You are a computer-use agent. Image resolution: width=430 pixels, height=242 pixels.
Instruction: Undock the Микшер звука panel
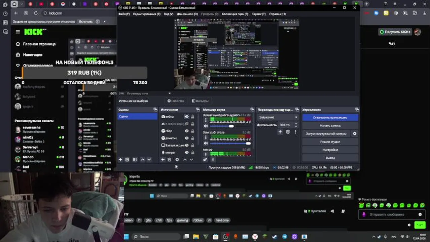(x=252, y=110)
